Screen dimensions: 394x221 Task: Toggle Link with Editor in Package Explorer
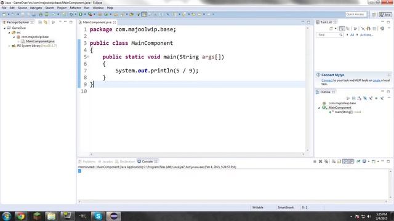[46, 22]
